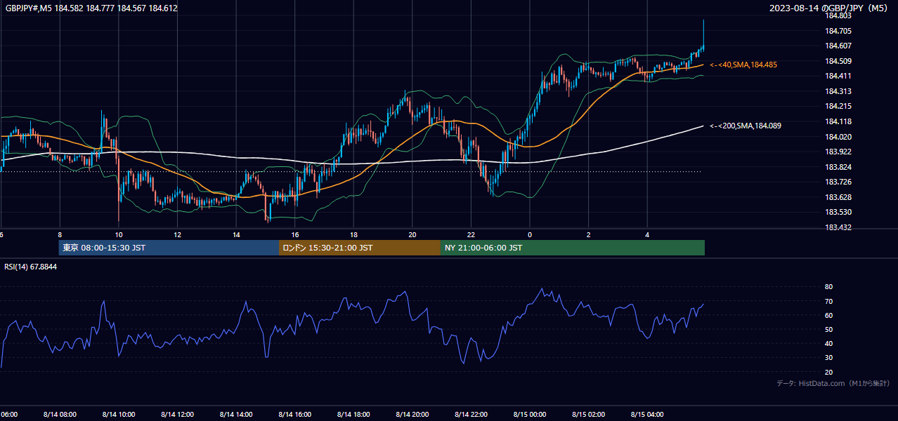This screenshot has height=421, width=898.
Task: Click price axis value 183.922
Action: pyautogui.click(x=839, y=152)
